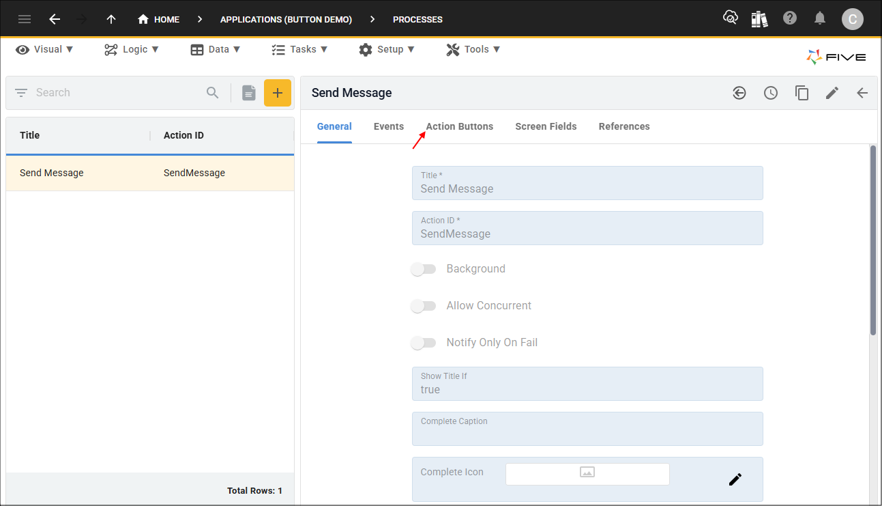The image size is (882, 506).
Task: Select the Send Message row in the list
Action: tap(150, 173)
